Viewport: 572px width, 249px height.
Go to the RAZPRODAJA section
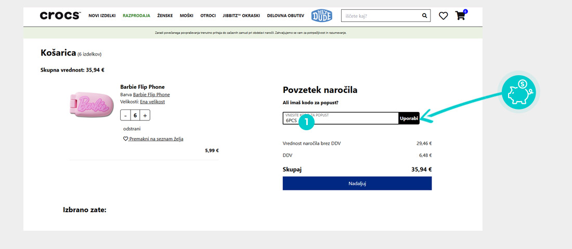(136, 16)
